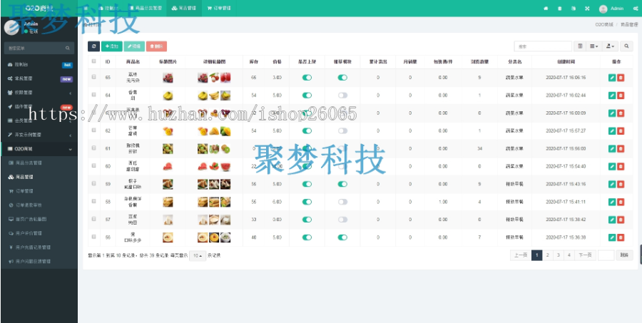
Task: Toggle table card view icon
Action: point(580,46)
